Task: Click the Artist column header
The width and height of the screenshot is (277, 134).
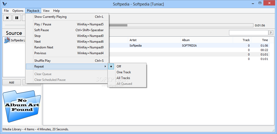Action: 154,40
